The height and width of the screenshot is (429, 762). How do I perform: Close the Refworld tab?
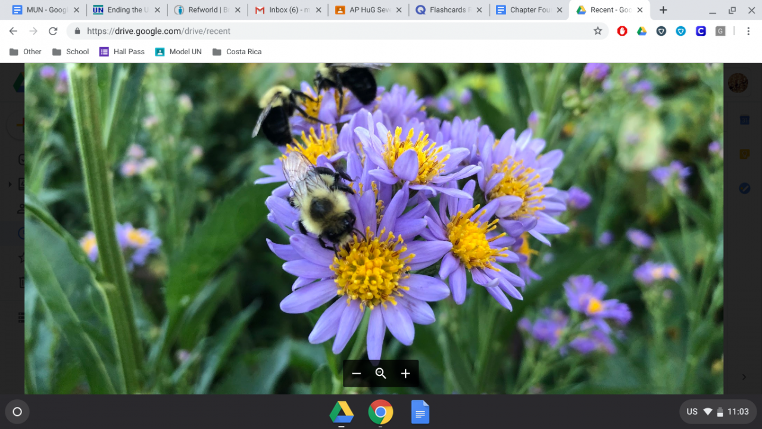click(238, 10)
